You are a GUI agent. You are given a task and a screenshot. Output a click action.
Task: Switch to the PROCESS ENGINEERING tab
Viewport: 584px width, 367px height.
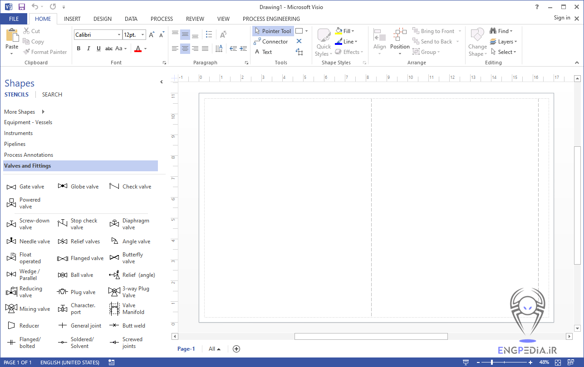271,19
